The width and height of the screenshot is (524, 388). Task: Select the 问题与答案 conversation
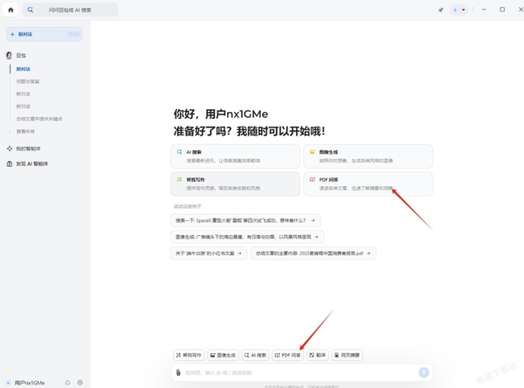pyautogui.click(x=28, y=81)
